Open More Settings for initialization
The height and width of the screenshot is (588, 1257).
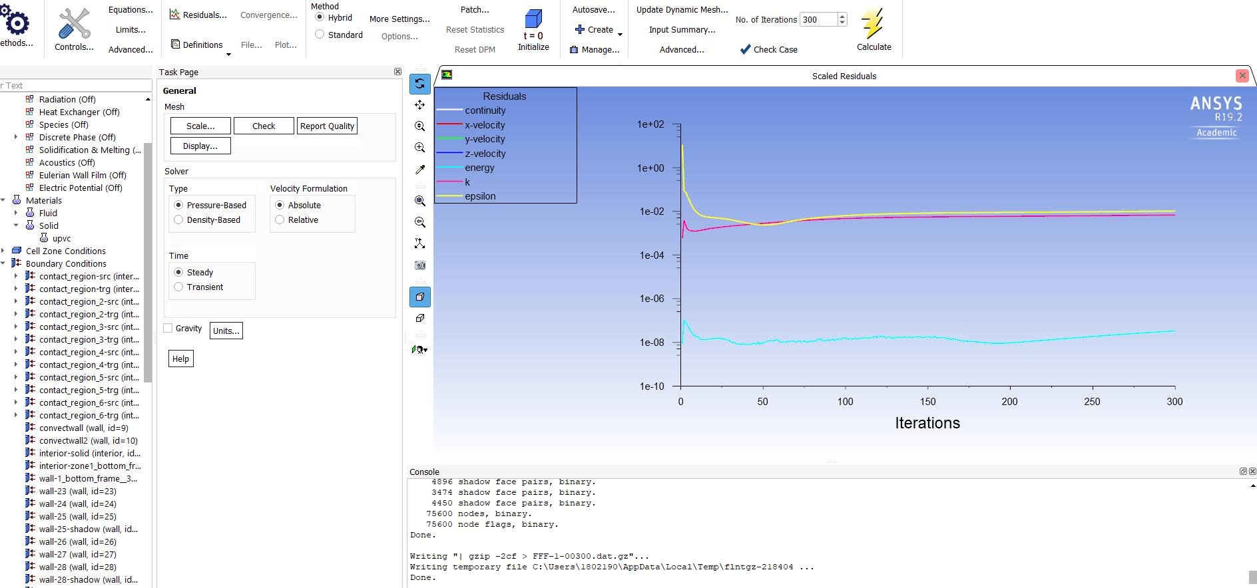click(399, 19)
